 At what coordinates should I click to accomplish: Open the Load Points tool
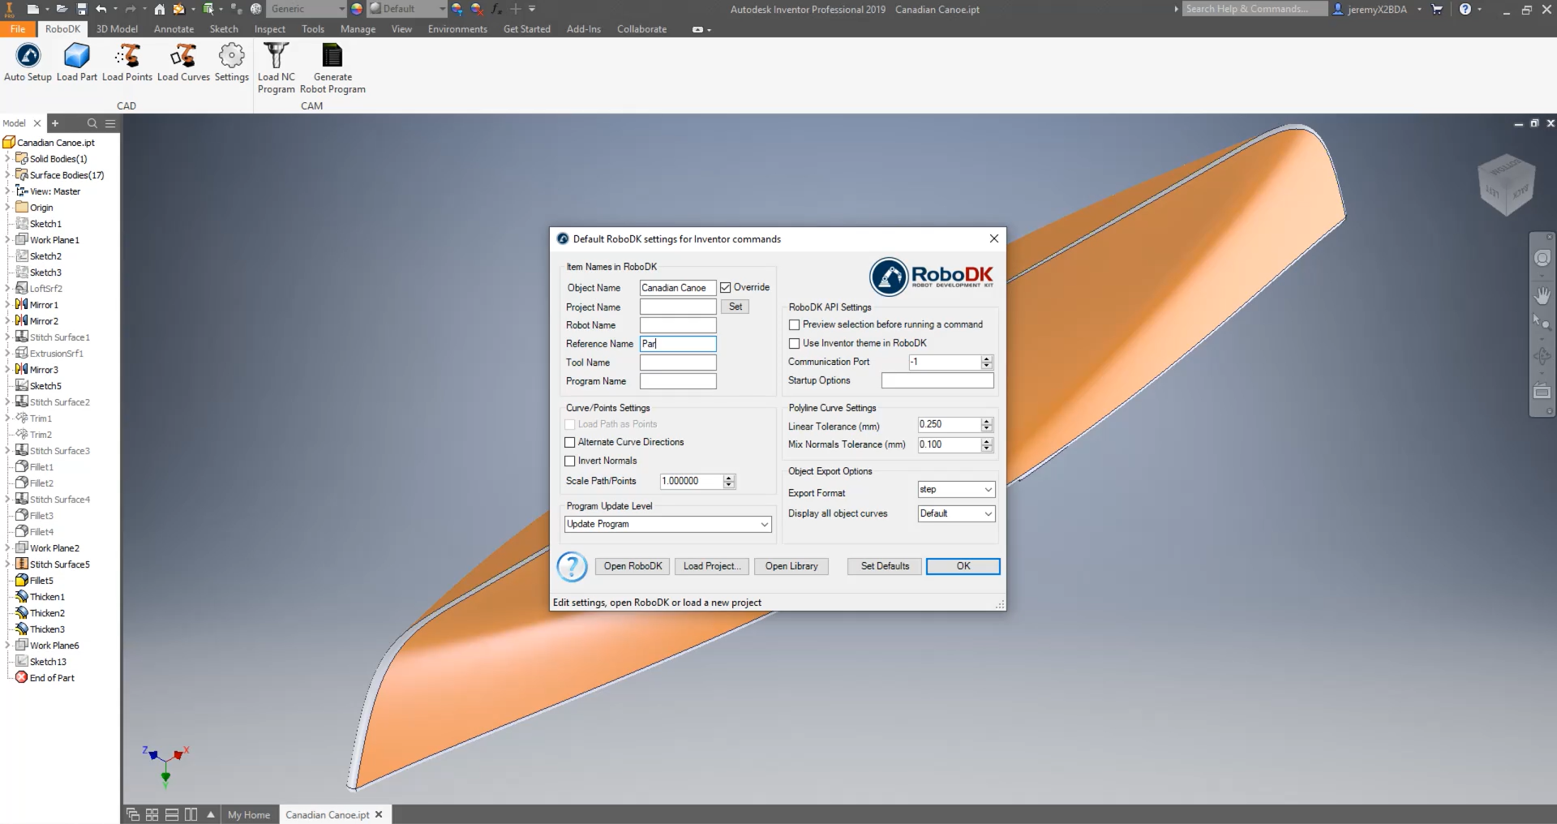coord(127,57)
